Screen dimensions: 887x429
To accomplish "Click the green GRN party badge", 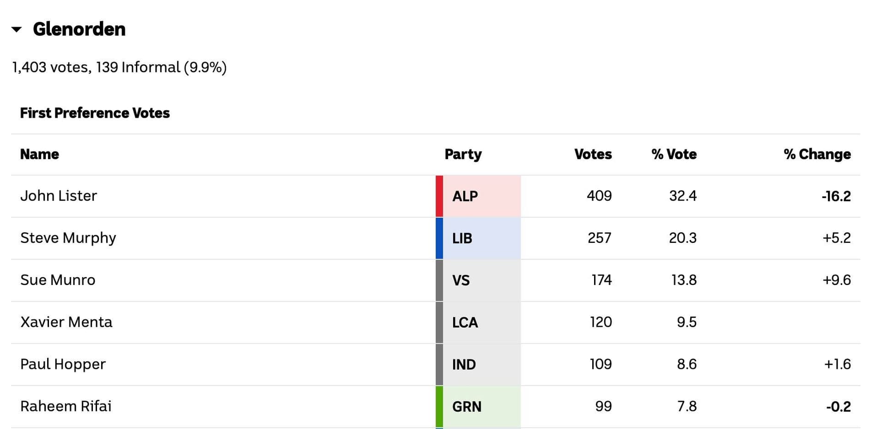I will coord(478,406).
